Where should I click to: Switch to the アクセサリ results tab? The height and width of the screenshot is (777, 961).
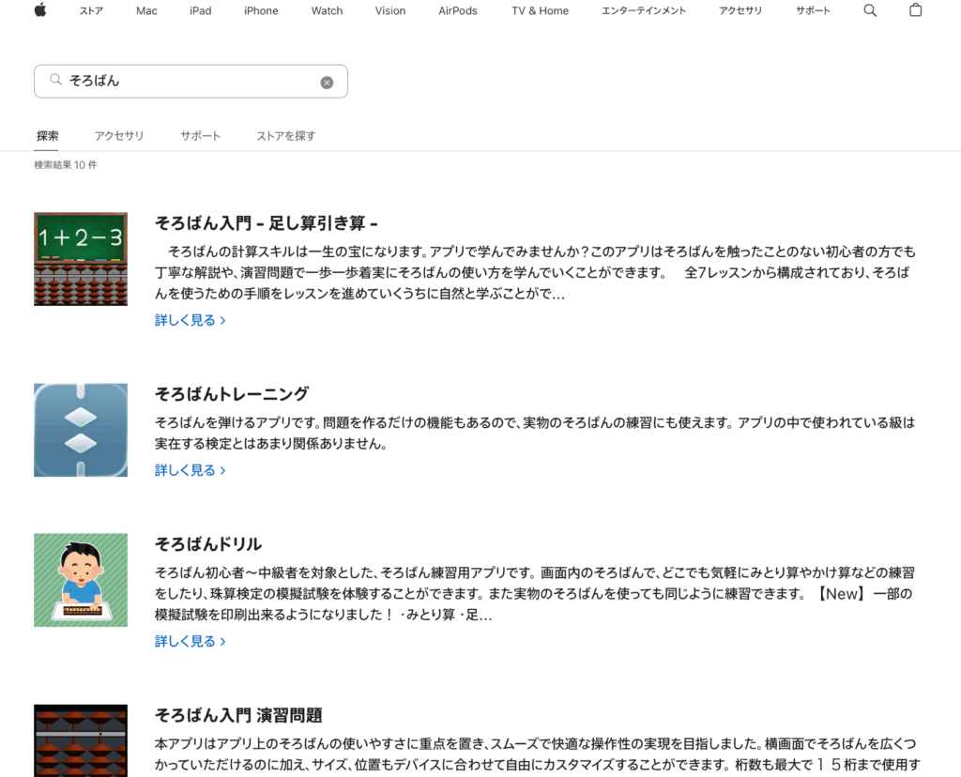(119, 136)
